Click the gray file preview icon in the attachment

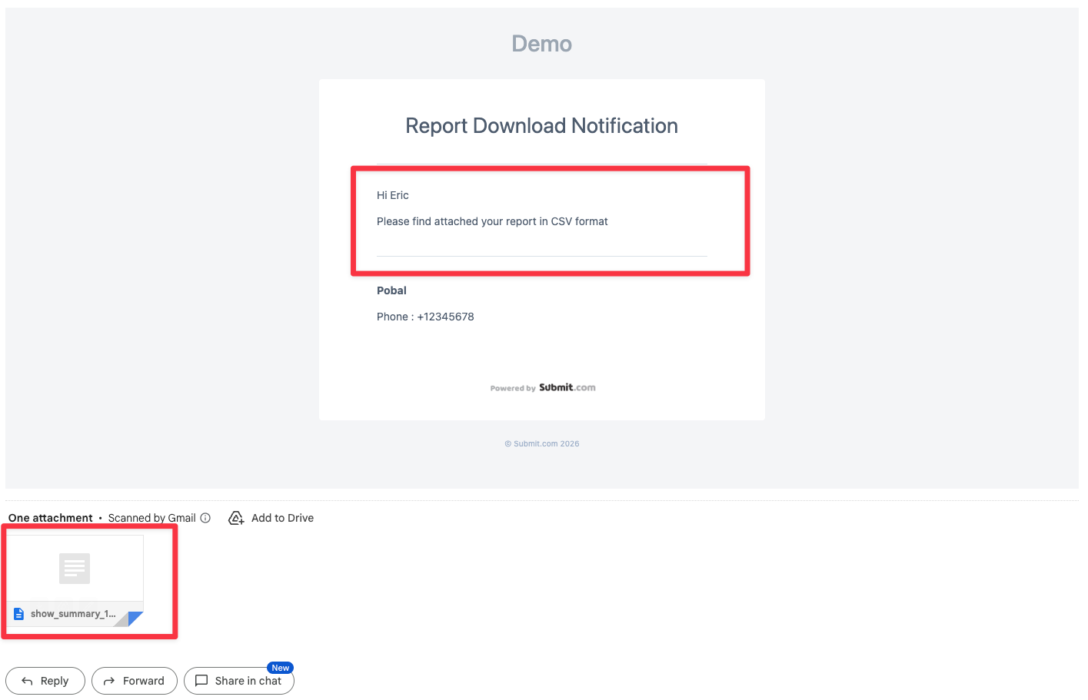point(75,569)
